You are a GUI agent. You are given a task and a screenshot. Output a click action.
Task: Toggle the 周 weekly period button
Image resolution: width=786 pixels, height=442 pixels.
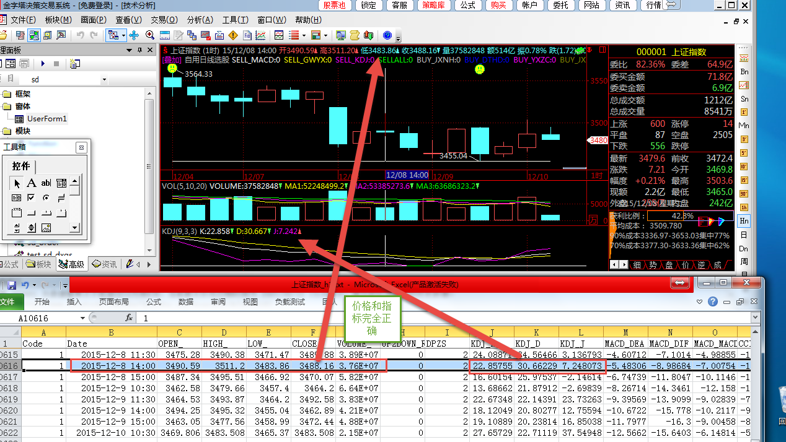(x=744, y=262)
